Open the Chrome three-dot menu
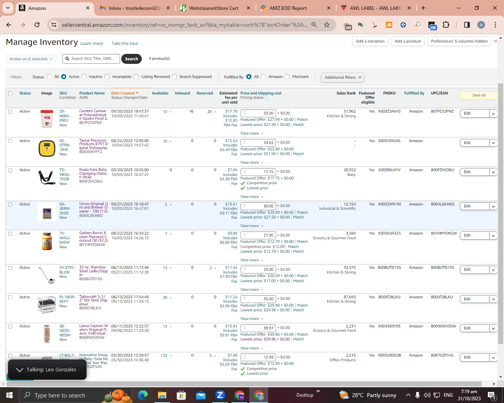 [495, 25]
